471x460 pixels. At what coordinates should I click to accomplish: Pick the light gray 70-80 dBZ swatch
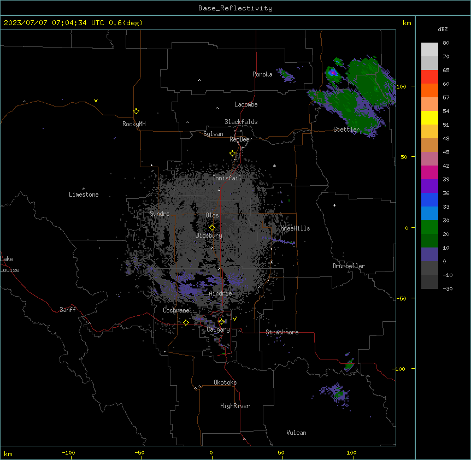(429, 50)
